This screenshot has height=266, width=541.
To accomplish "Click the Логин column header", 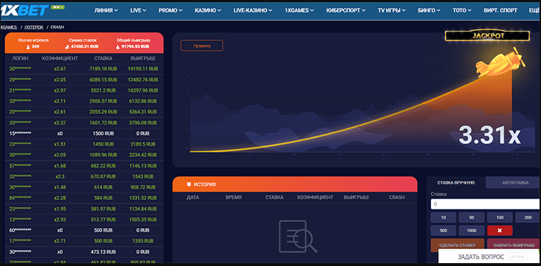I will (20, 58).
